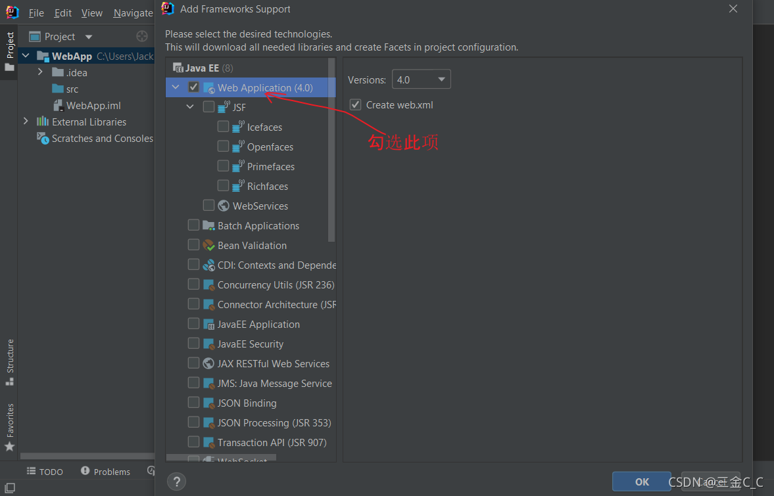Expand the .idea folder node

(41, 72)
